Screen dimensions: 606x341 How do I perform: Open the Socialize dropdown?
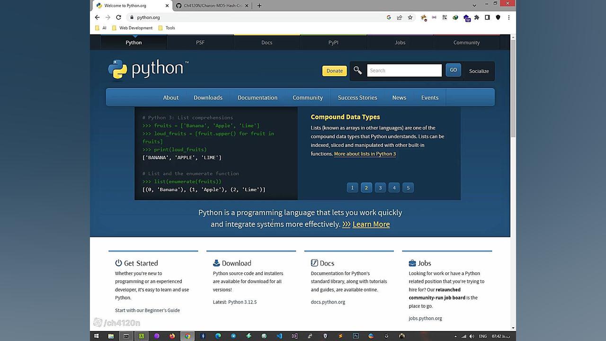point(479,71)
